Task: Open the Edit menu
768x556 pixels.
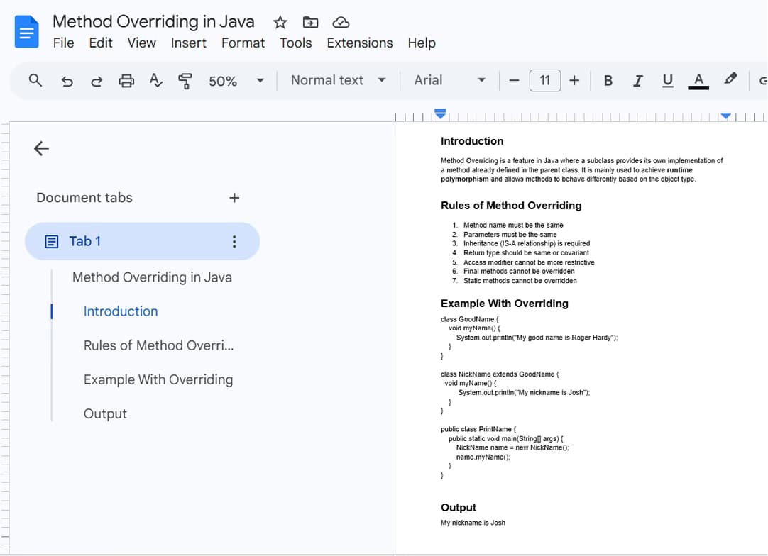Action: pyautogui.click(x=101, y=43)
